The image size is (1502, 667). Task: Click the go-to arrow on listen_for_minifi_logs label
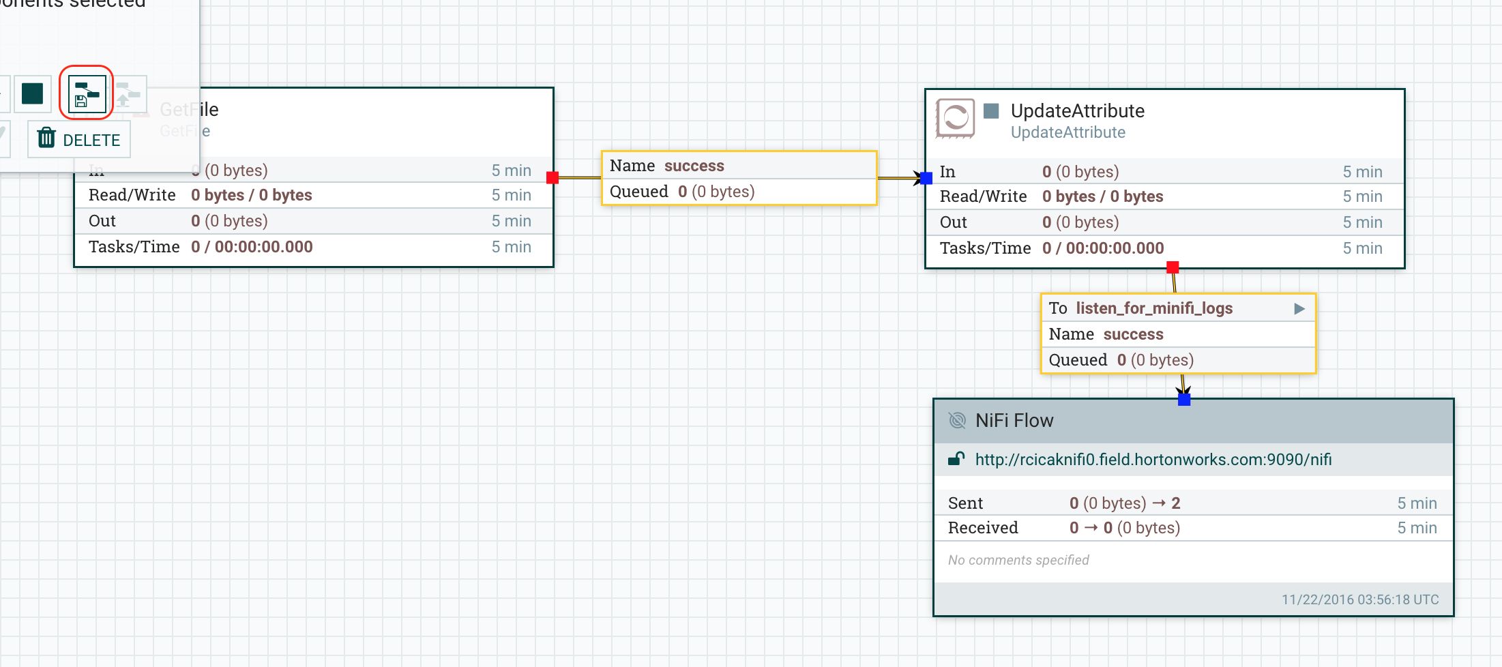tap(1298, 308)
